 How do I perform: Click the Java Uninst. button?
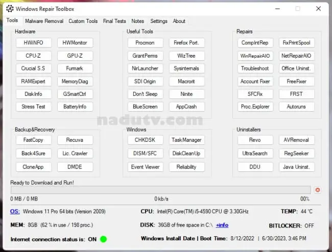click(296, 167)
